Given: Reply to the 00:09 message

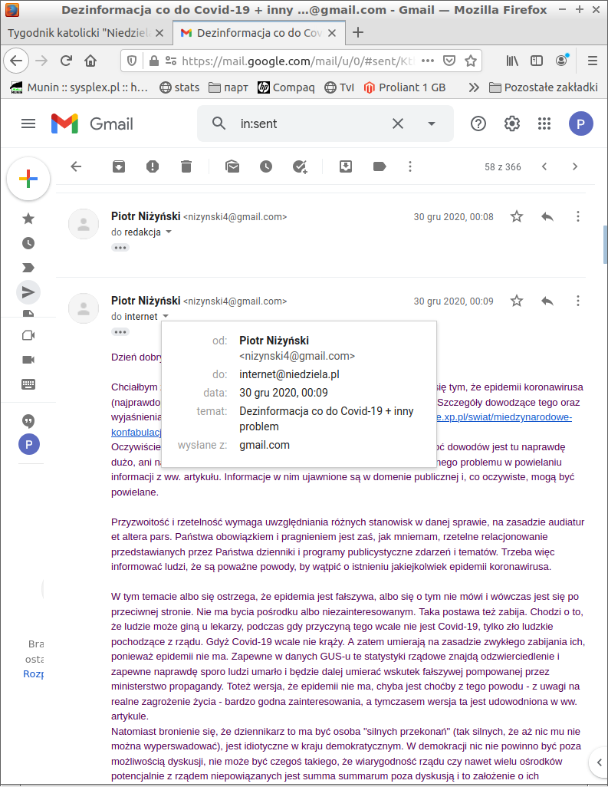Looking at the screenshot, I should 547,301.
